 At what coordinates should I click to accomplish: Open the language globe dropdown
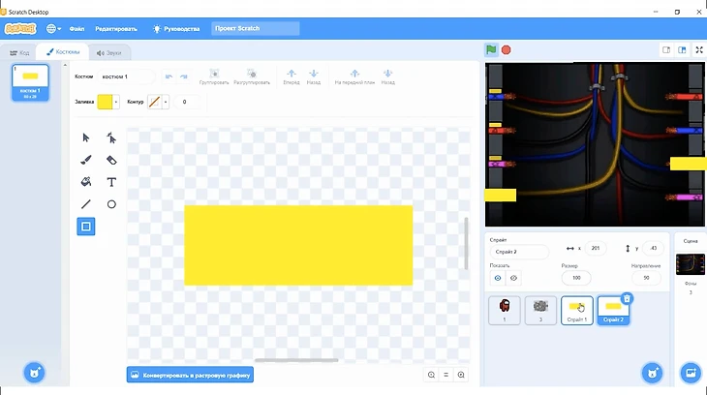click(x=51, y=29)
